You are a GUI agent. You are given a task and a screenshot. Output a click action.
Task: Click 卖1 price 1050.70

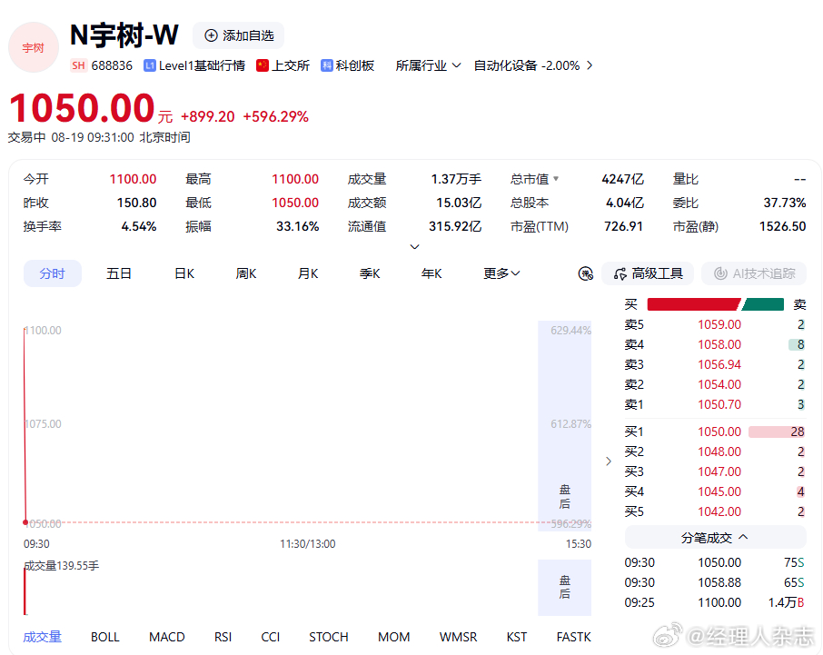(719, 404)
